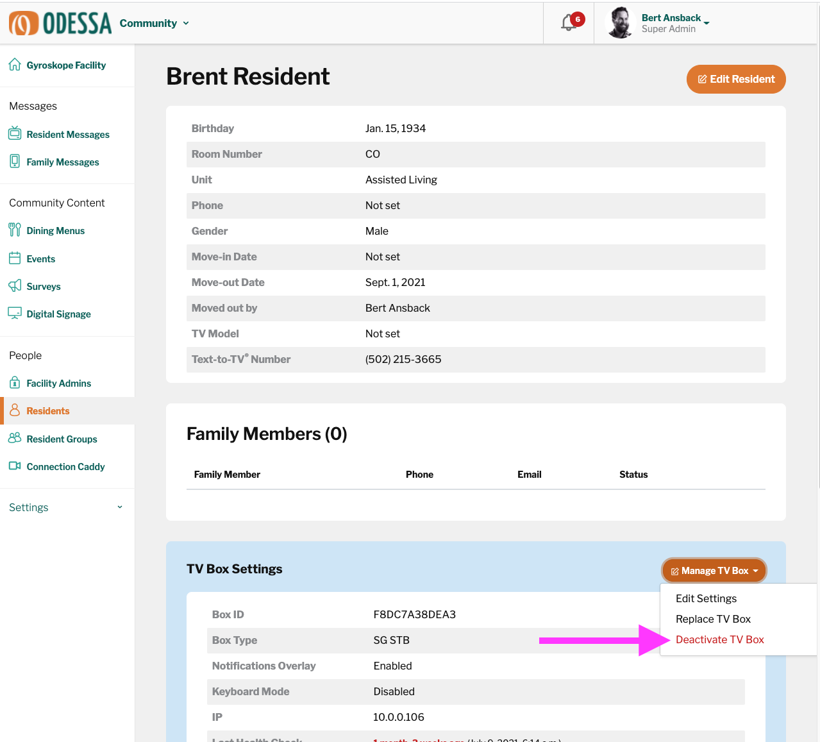820x742 pixels.
Task: Select Deactivate TV Box menu option
Action: [720, 639]
